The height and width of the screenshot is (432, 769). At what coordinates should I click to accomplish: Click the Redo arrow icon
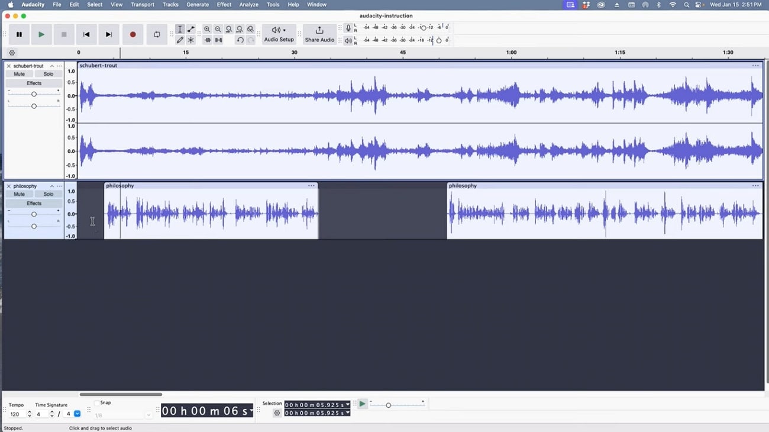click(251, 40)
